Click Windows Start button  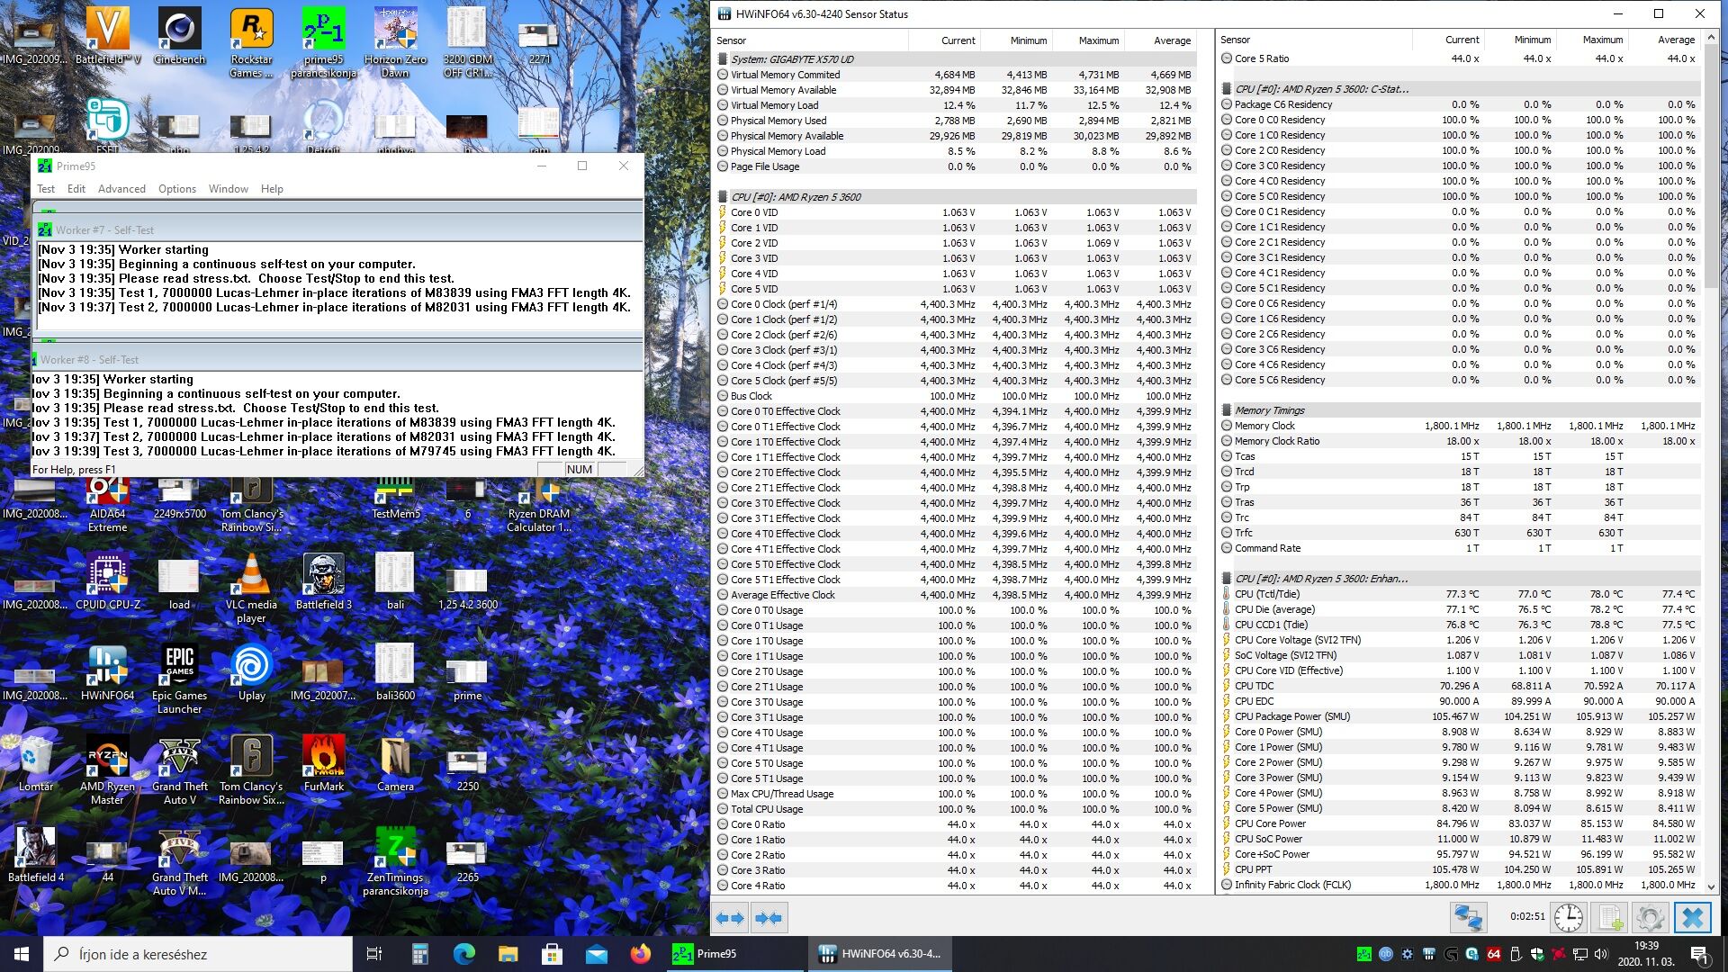point(22,954)
